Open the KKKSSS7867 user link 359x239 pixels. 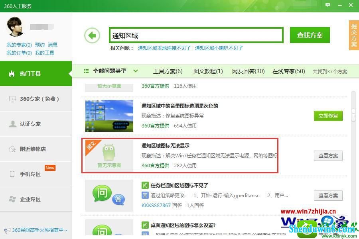click(156, 206)
